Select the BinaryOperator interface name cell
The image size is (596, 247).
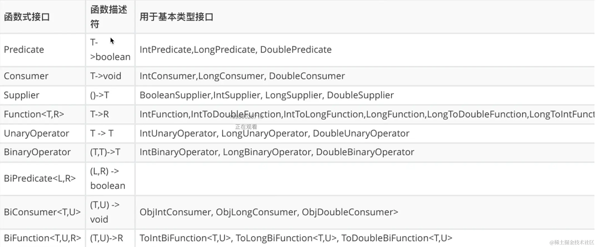tap(37, 152)
